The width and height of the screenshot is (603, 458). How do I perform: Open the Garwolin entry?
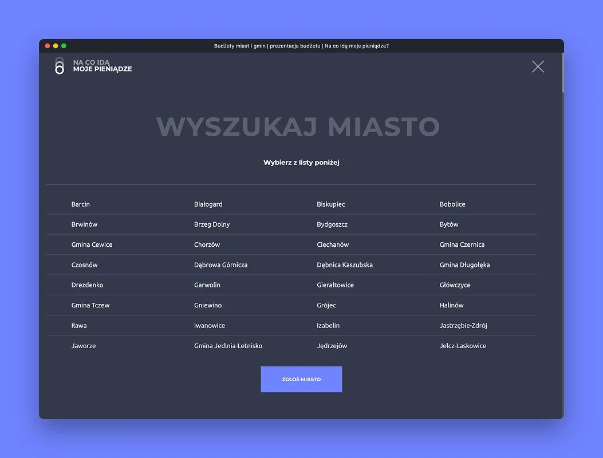(207, 285)
